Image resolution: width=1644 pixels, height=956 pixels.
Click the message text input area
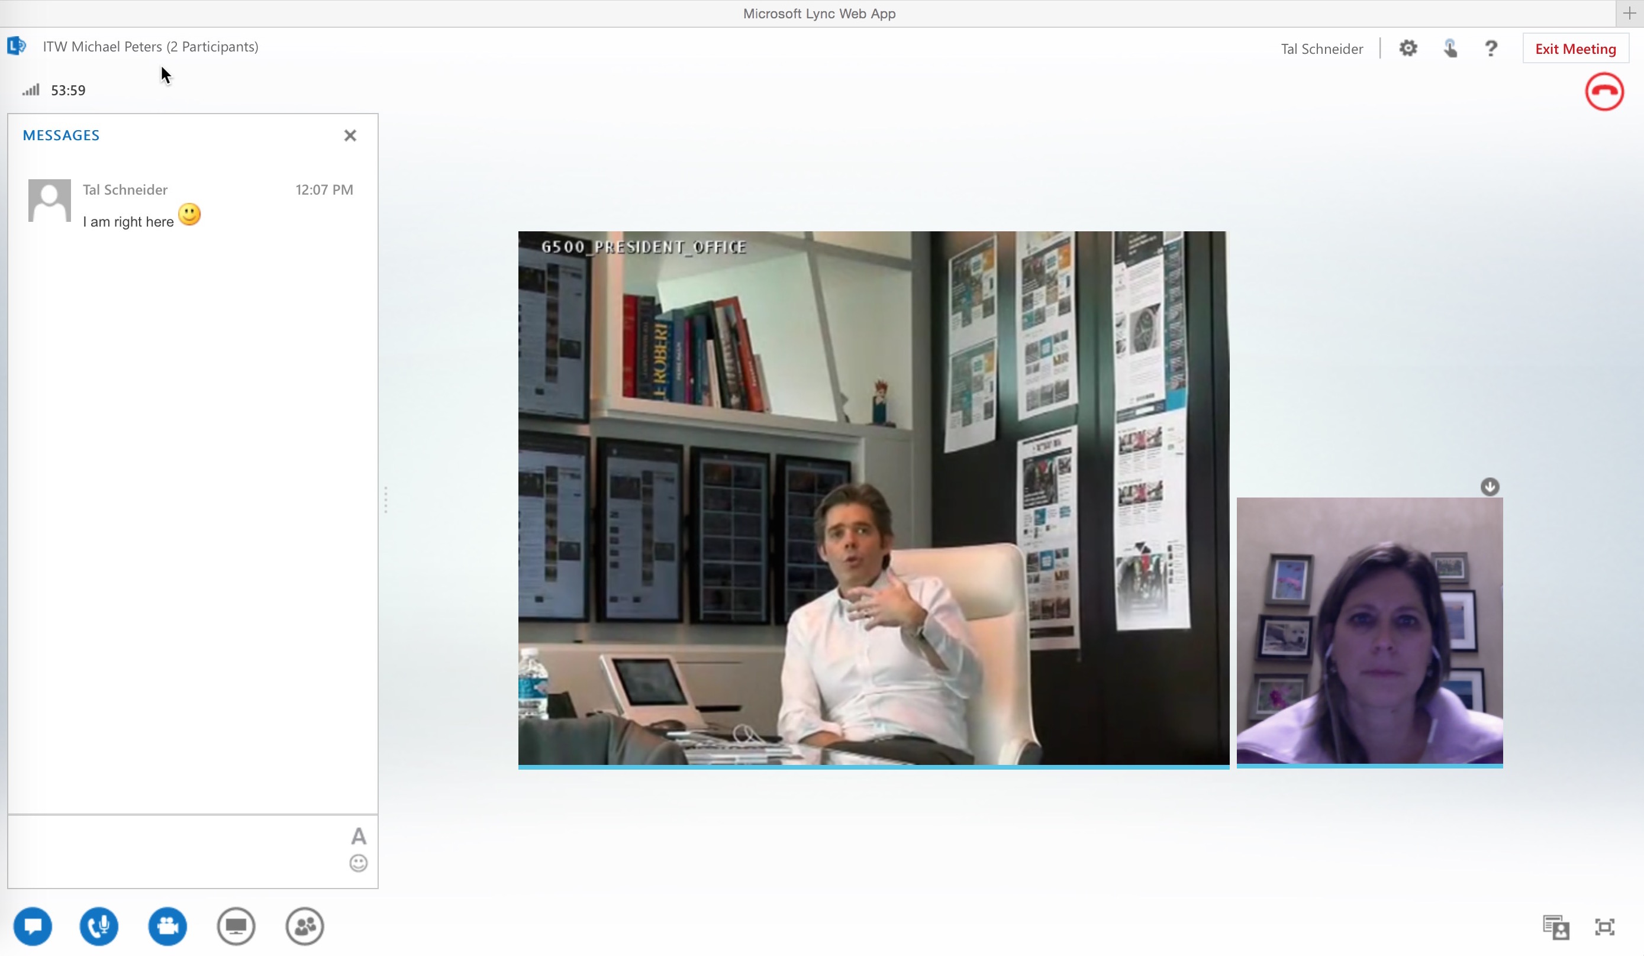176,851
